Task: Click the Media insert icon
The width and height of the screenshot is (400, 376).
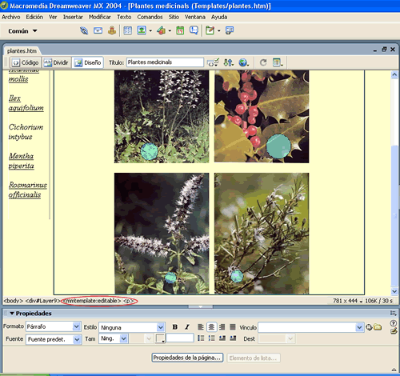Action: (161, 30)
